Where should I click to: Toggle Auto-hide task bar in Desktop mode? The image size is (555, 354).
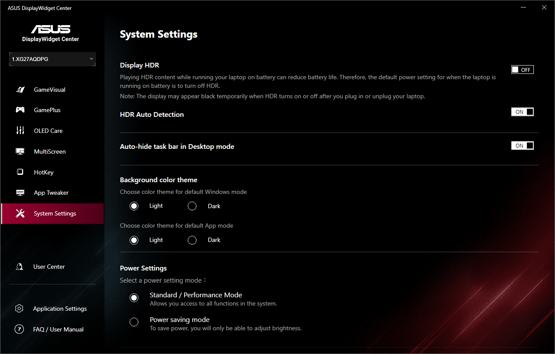click(x=522, y=146)
